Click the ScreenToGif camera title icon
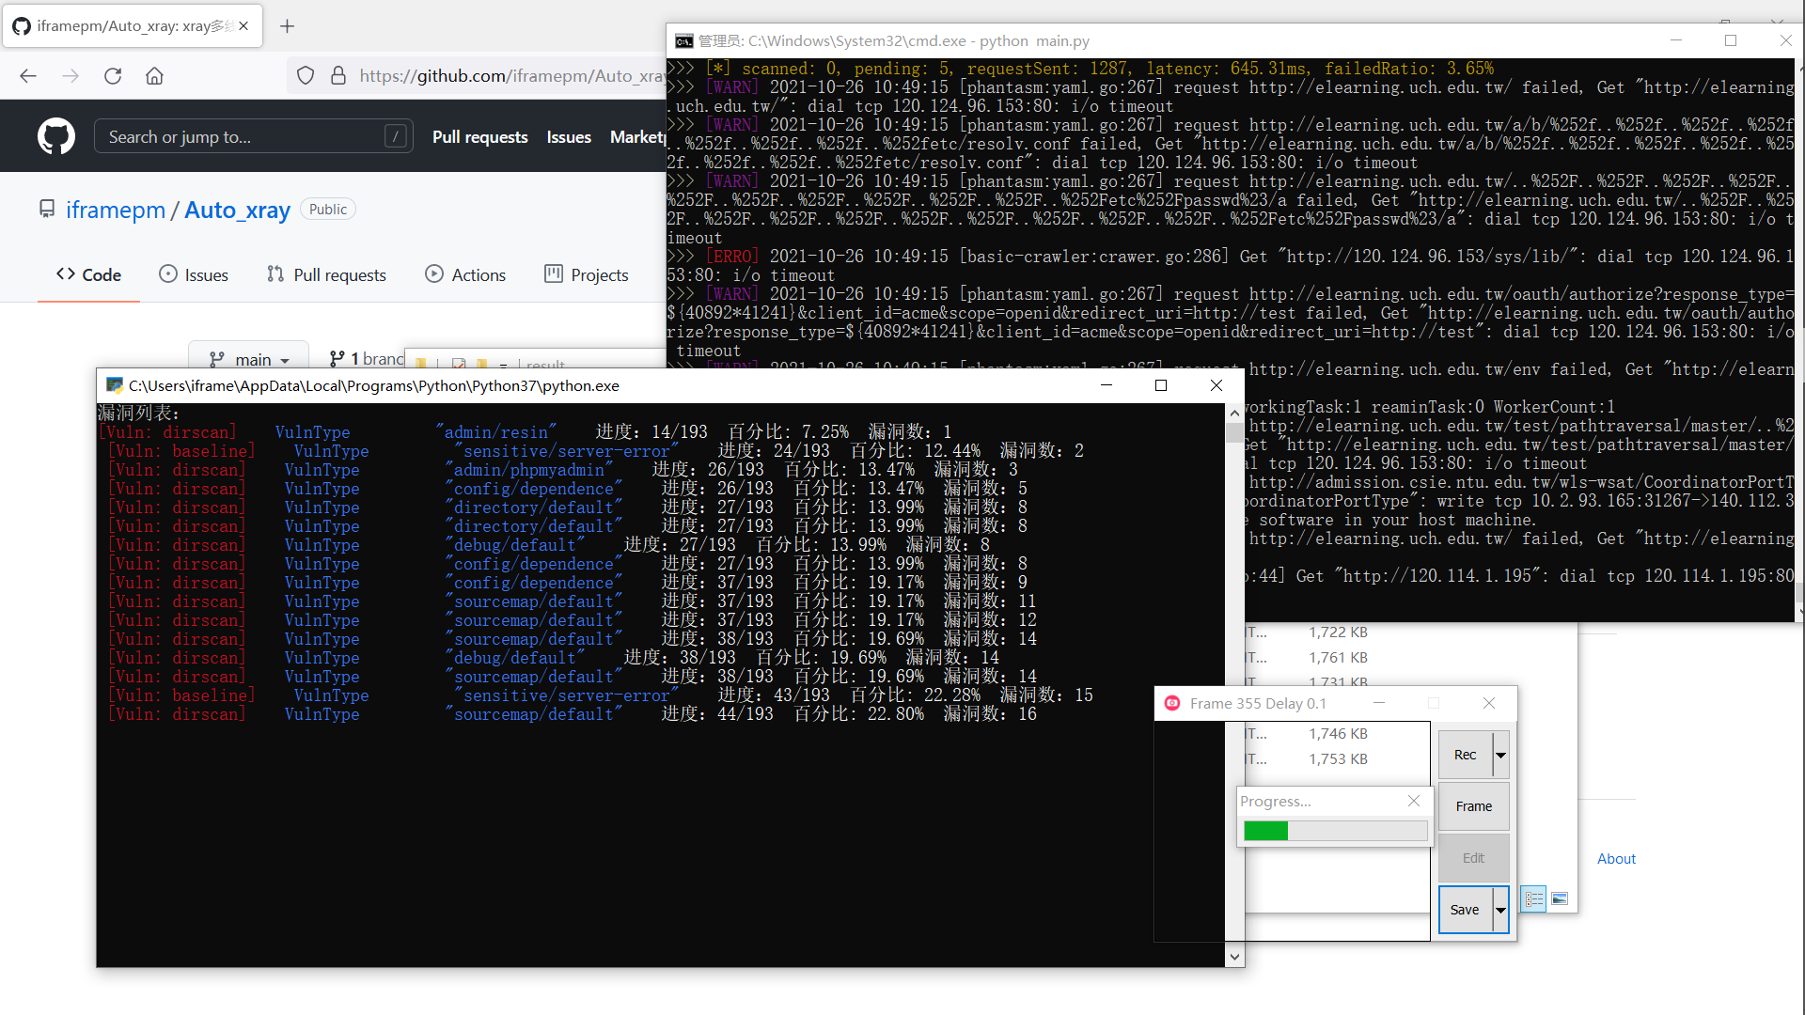 coord(1172,703)
